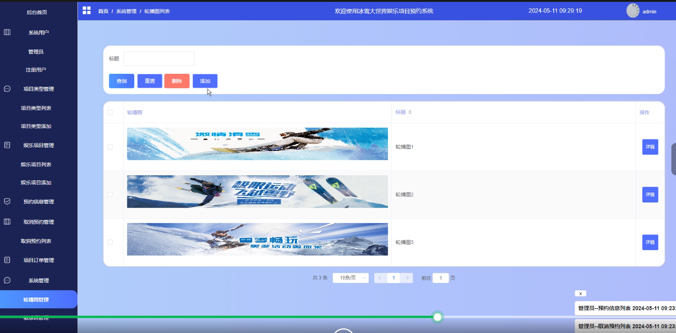
Task: Click the sort arrows beside 标题 column
Action: [410, 112]
